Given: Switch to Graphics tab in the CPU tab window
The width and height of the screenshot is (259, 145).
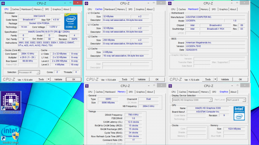Looking at the screenshot, I should click(x=57, y=9).
